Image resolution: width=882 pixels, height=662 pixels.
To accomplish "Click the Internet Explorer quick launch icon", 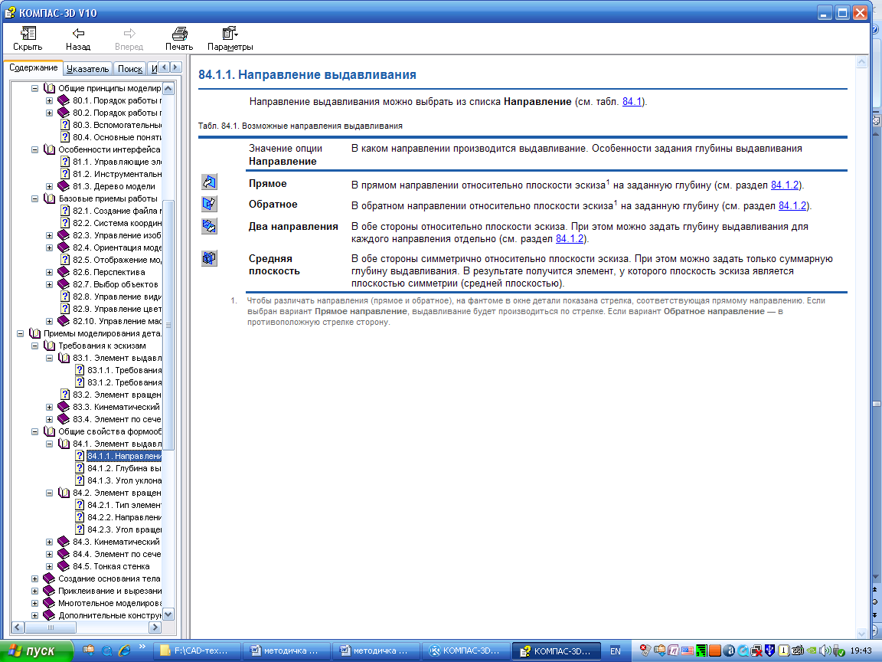I will point(124,651).
